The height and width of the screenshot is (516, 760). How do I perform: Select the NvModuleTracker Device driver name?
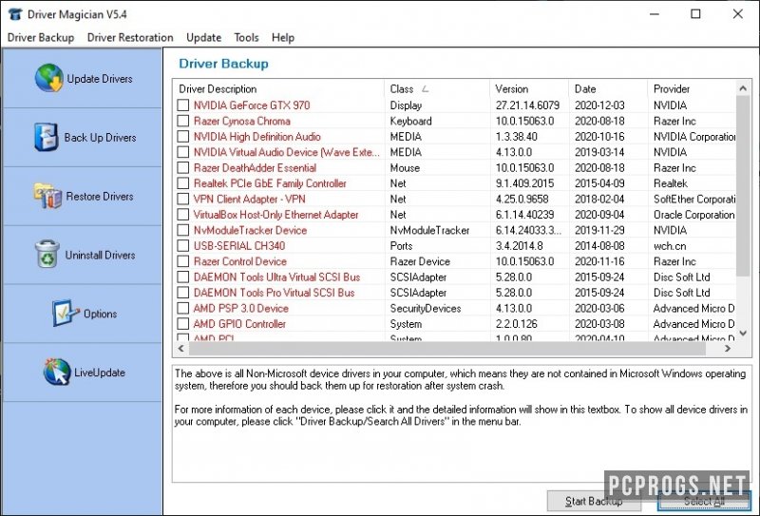[250, 230]
